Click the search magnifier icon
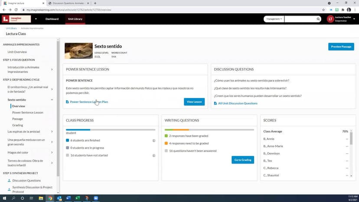The width and height of the screenshot is (359, 202). point(318,19)
